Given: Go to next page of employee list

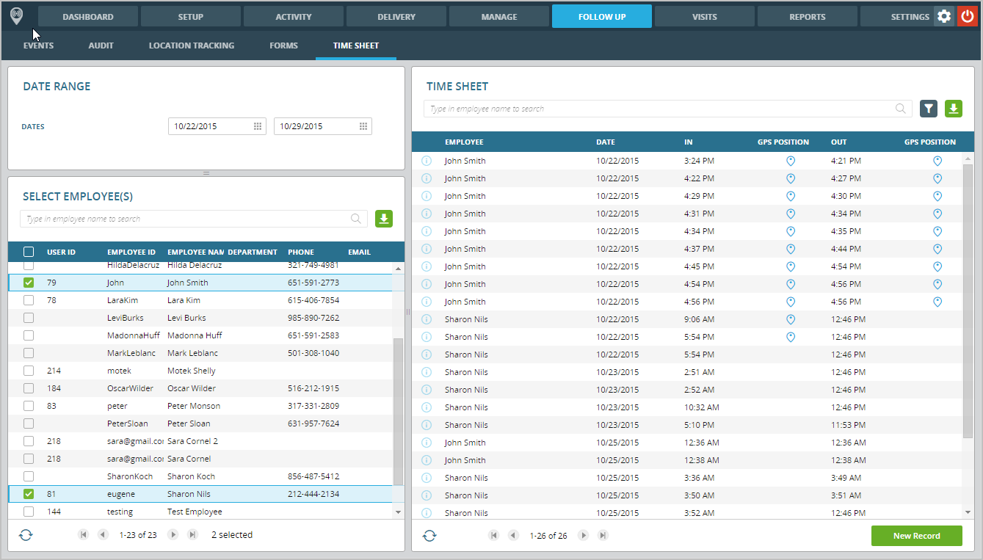Looking at the screenshot, I should (173, 535).
